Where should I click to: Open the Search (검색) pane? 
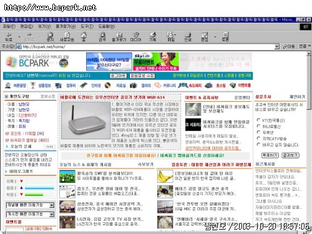(102, 37)
